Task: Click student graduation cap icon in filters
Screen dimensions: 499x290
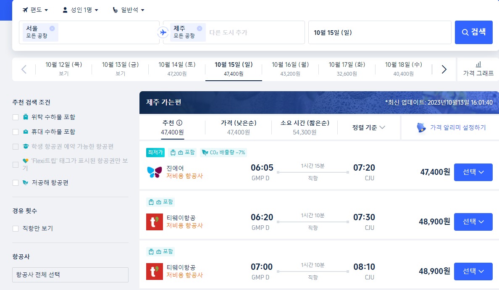Action: coord(26,146)
